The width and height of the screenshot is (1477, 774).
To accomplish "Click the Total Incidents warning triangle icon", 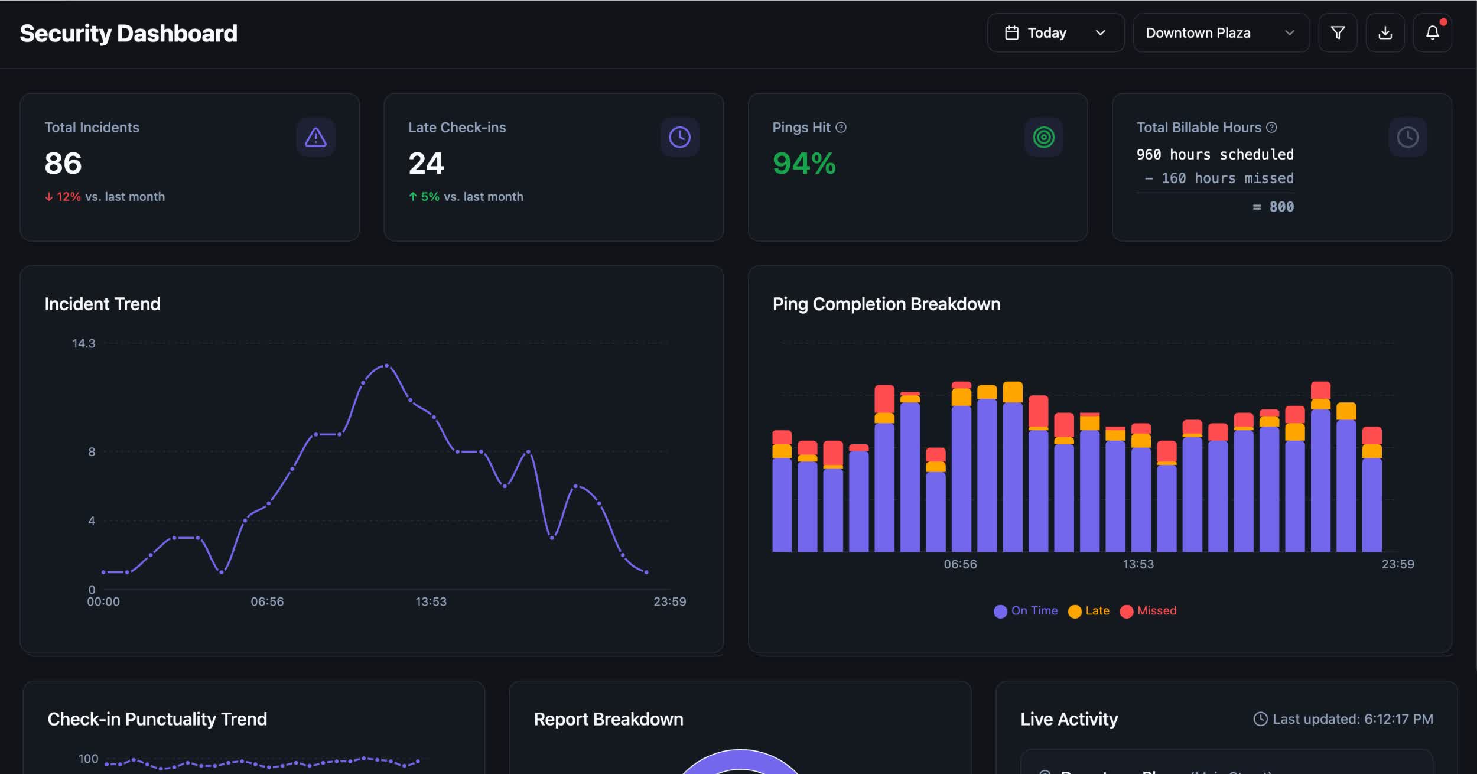I will pyautogui.click(x=315, y=137).
